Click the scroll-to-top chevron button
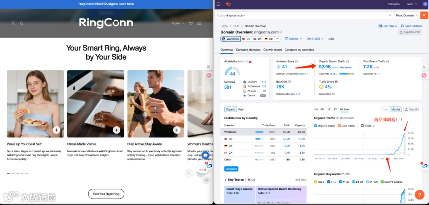Screen dimensions: 429x205 point(206,180)
